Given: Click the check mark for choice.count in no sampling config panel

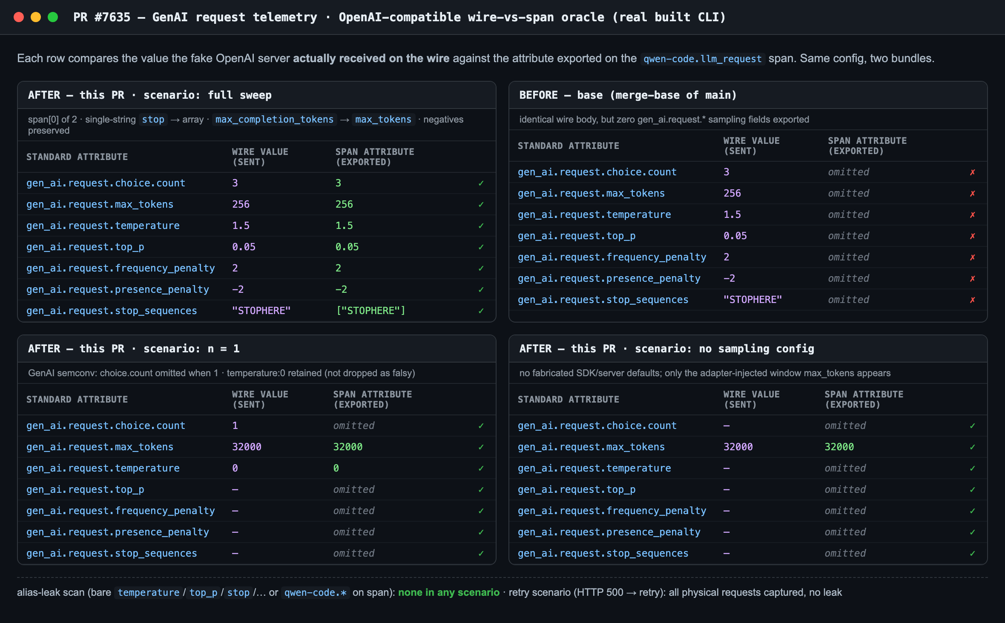Looking at the screenshot, I should (973, 426).
